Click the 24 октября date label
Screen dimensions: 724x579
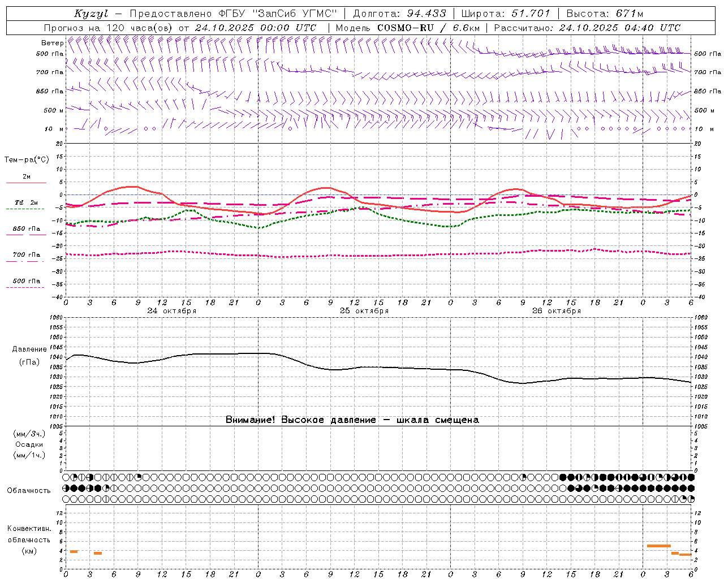[x=172, y=311]
